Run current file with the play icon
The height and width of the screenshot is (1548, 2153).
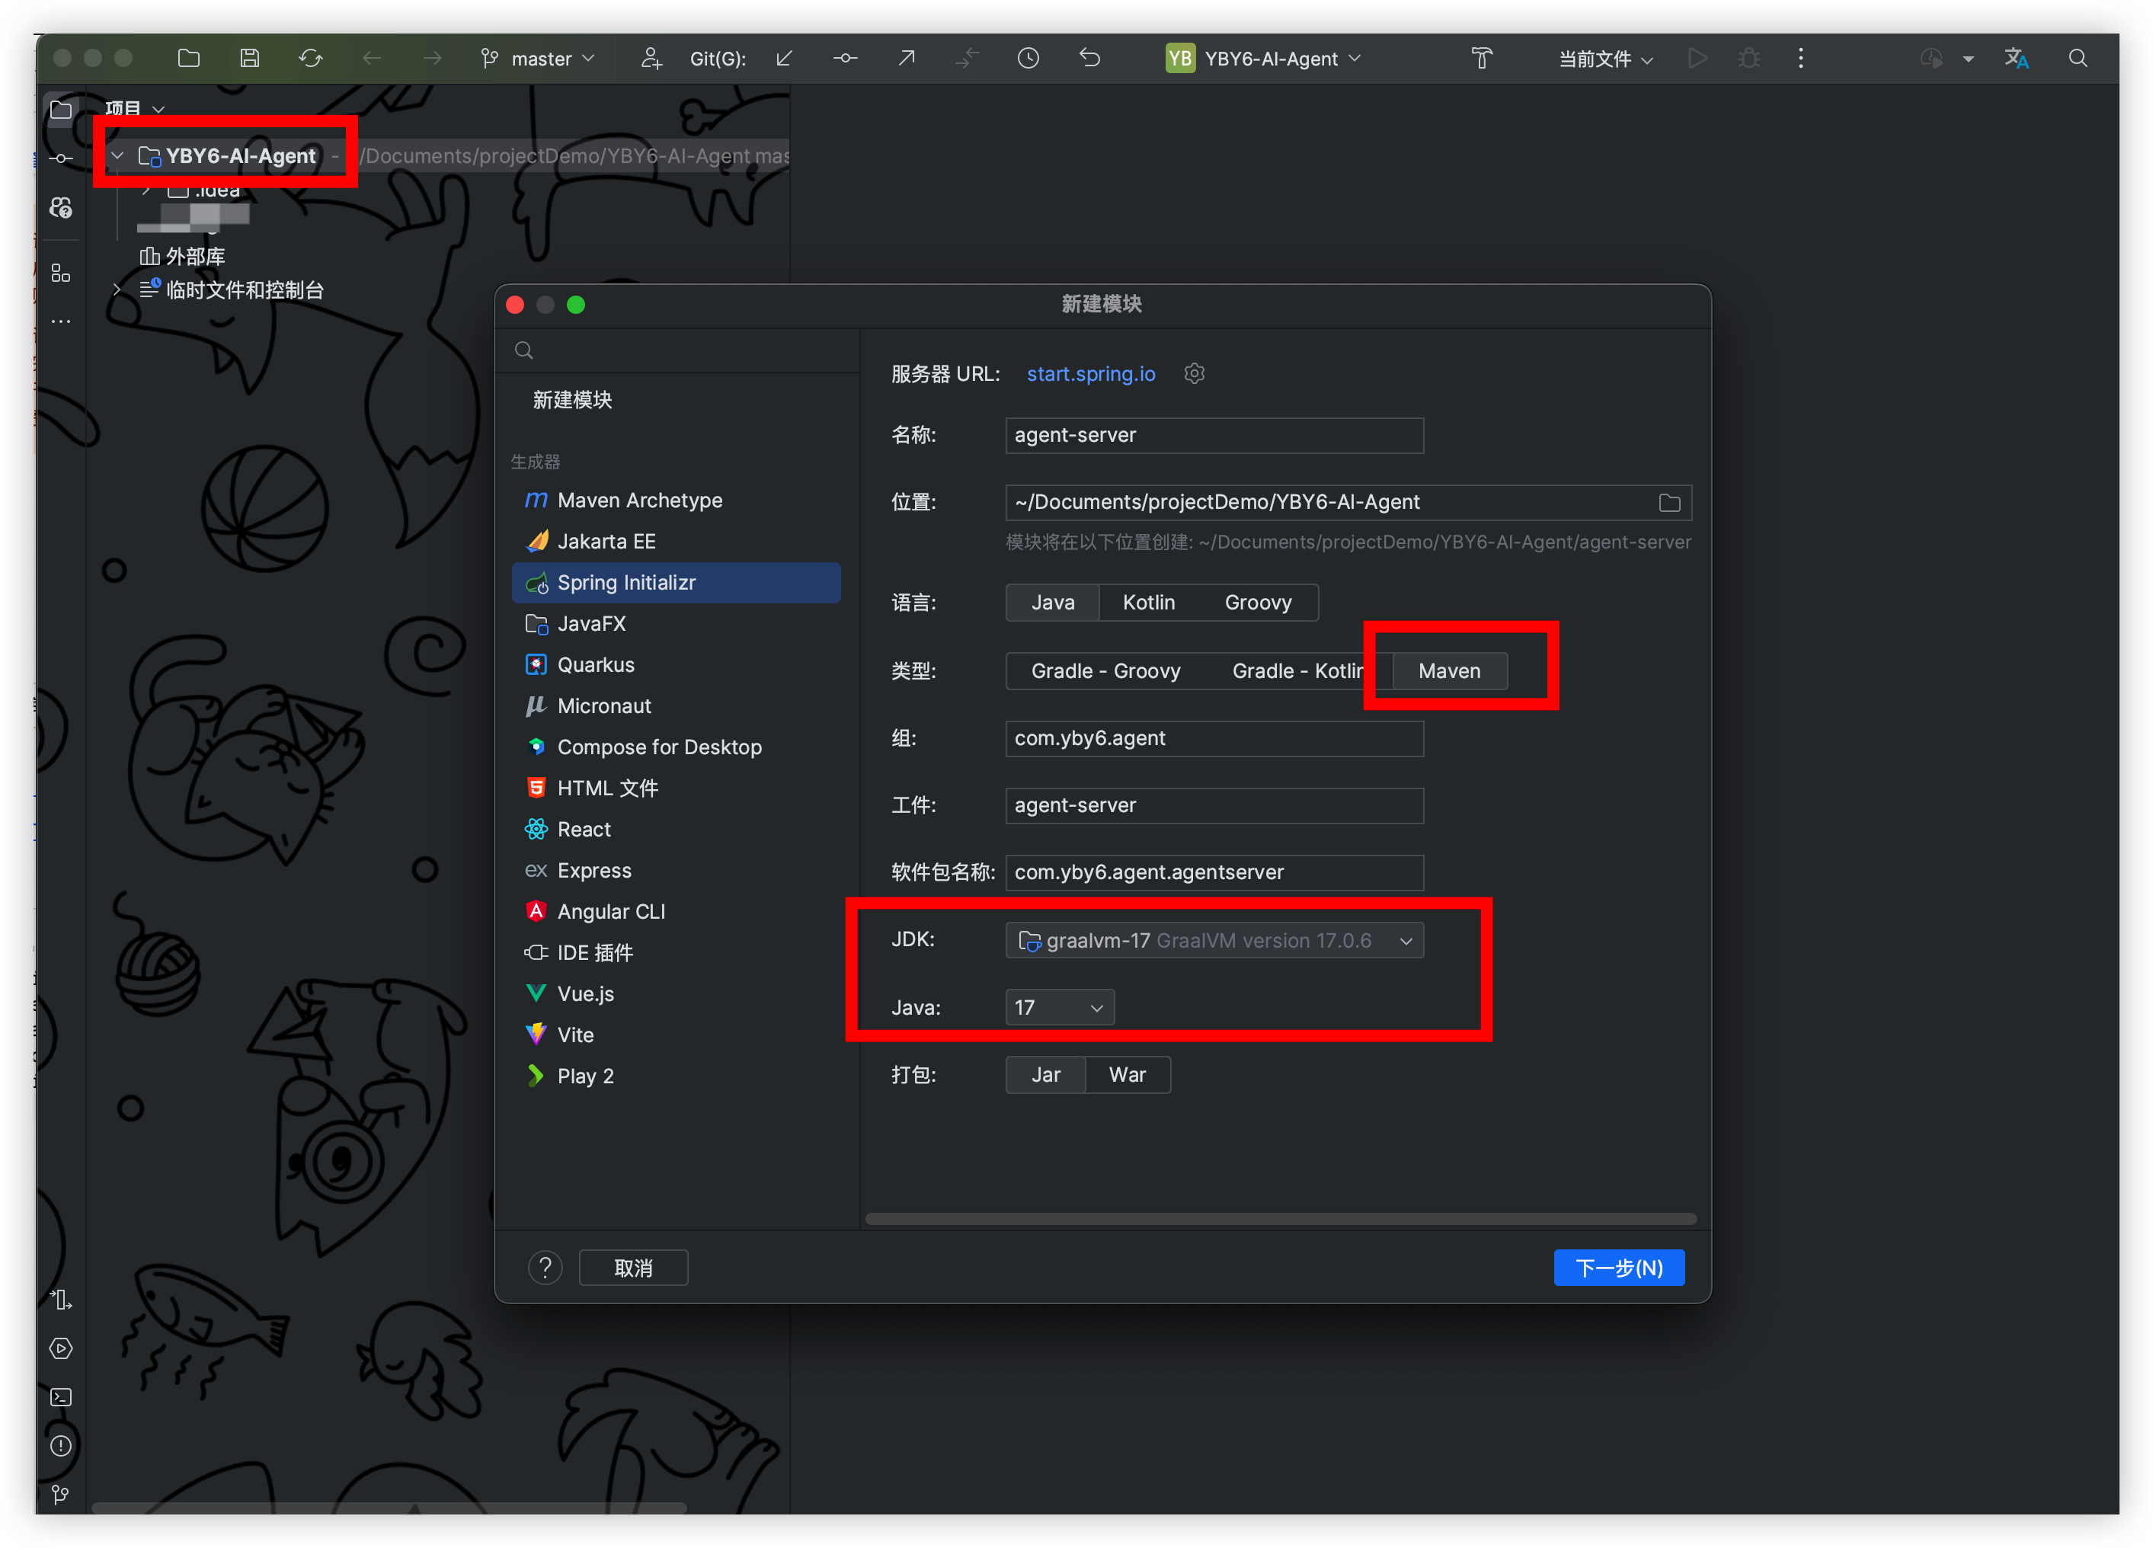tap(1697, 58)
